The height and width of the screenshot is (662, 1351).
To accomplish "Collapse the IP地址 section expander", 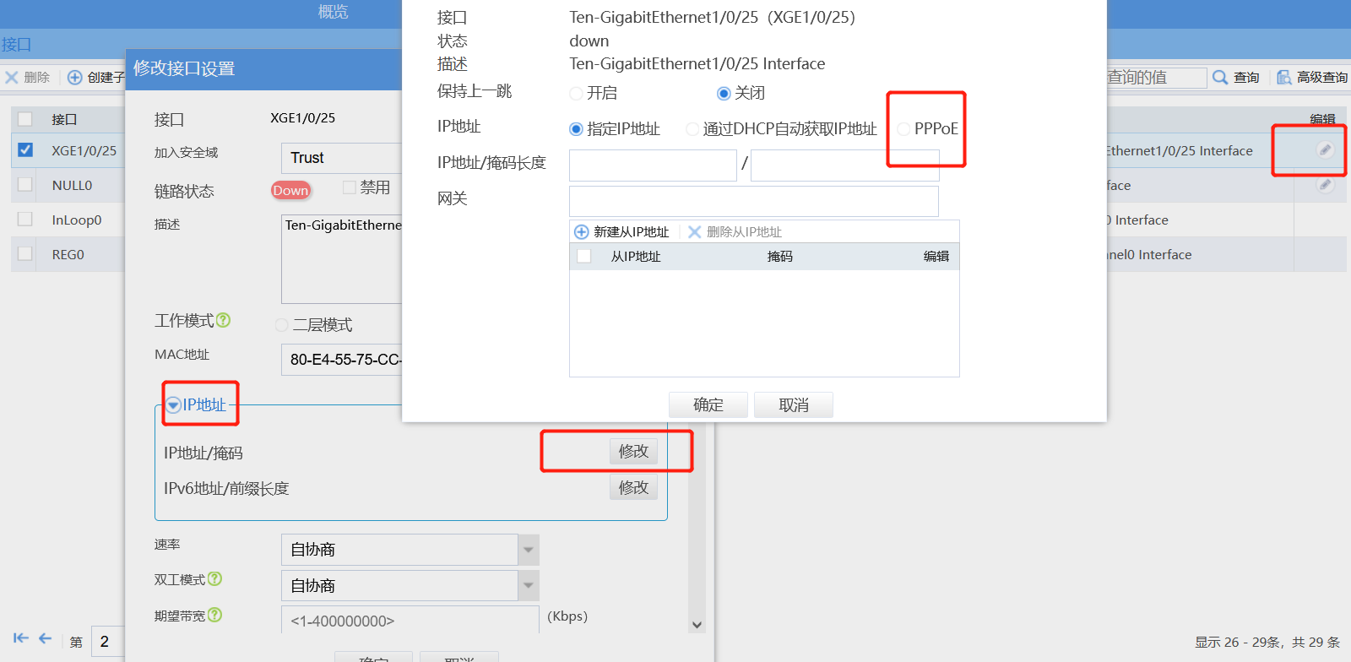I will pos(173,405).
